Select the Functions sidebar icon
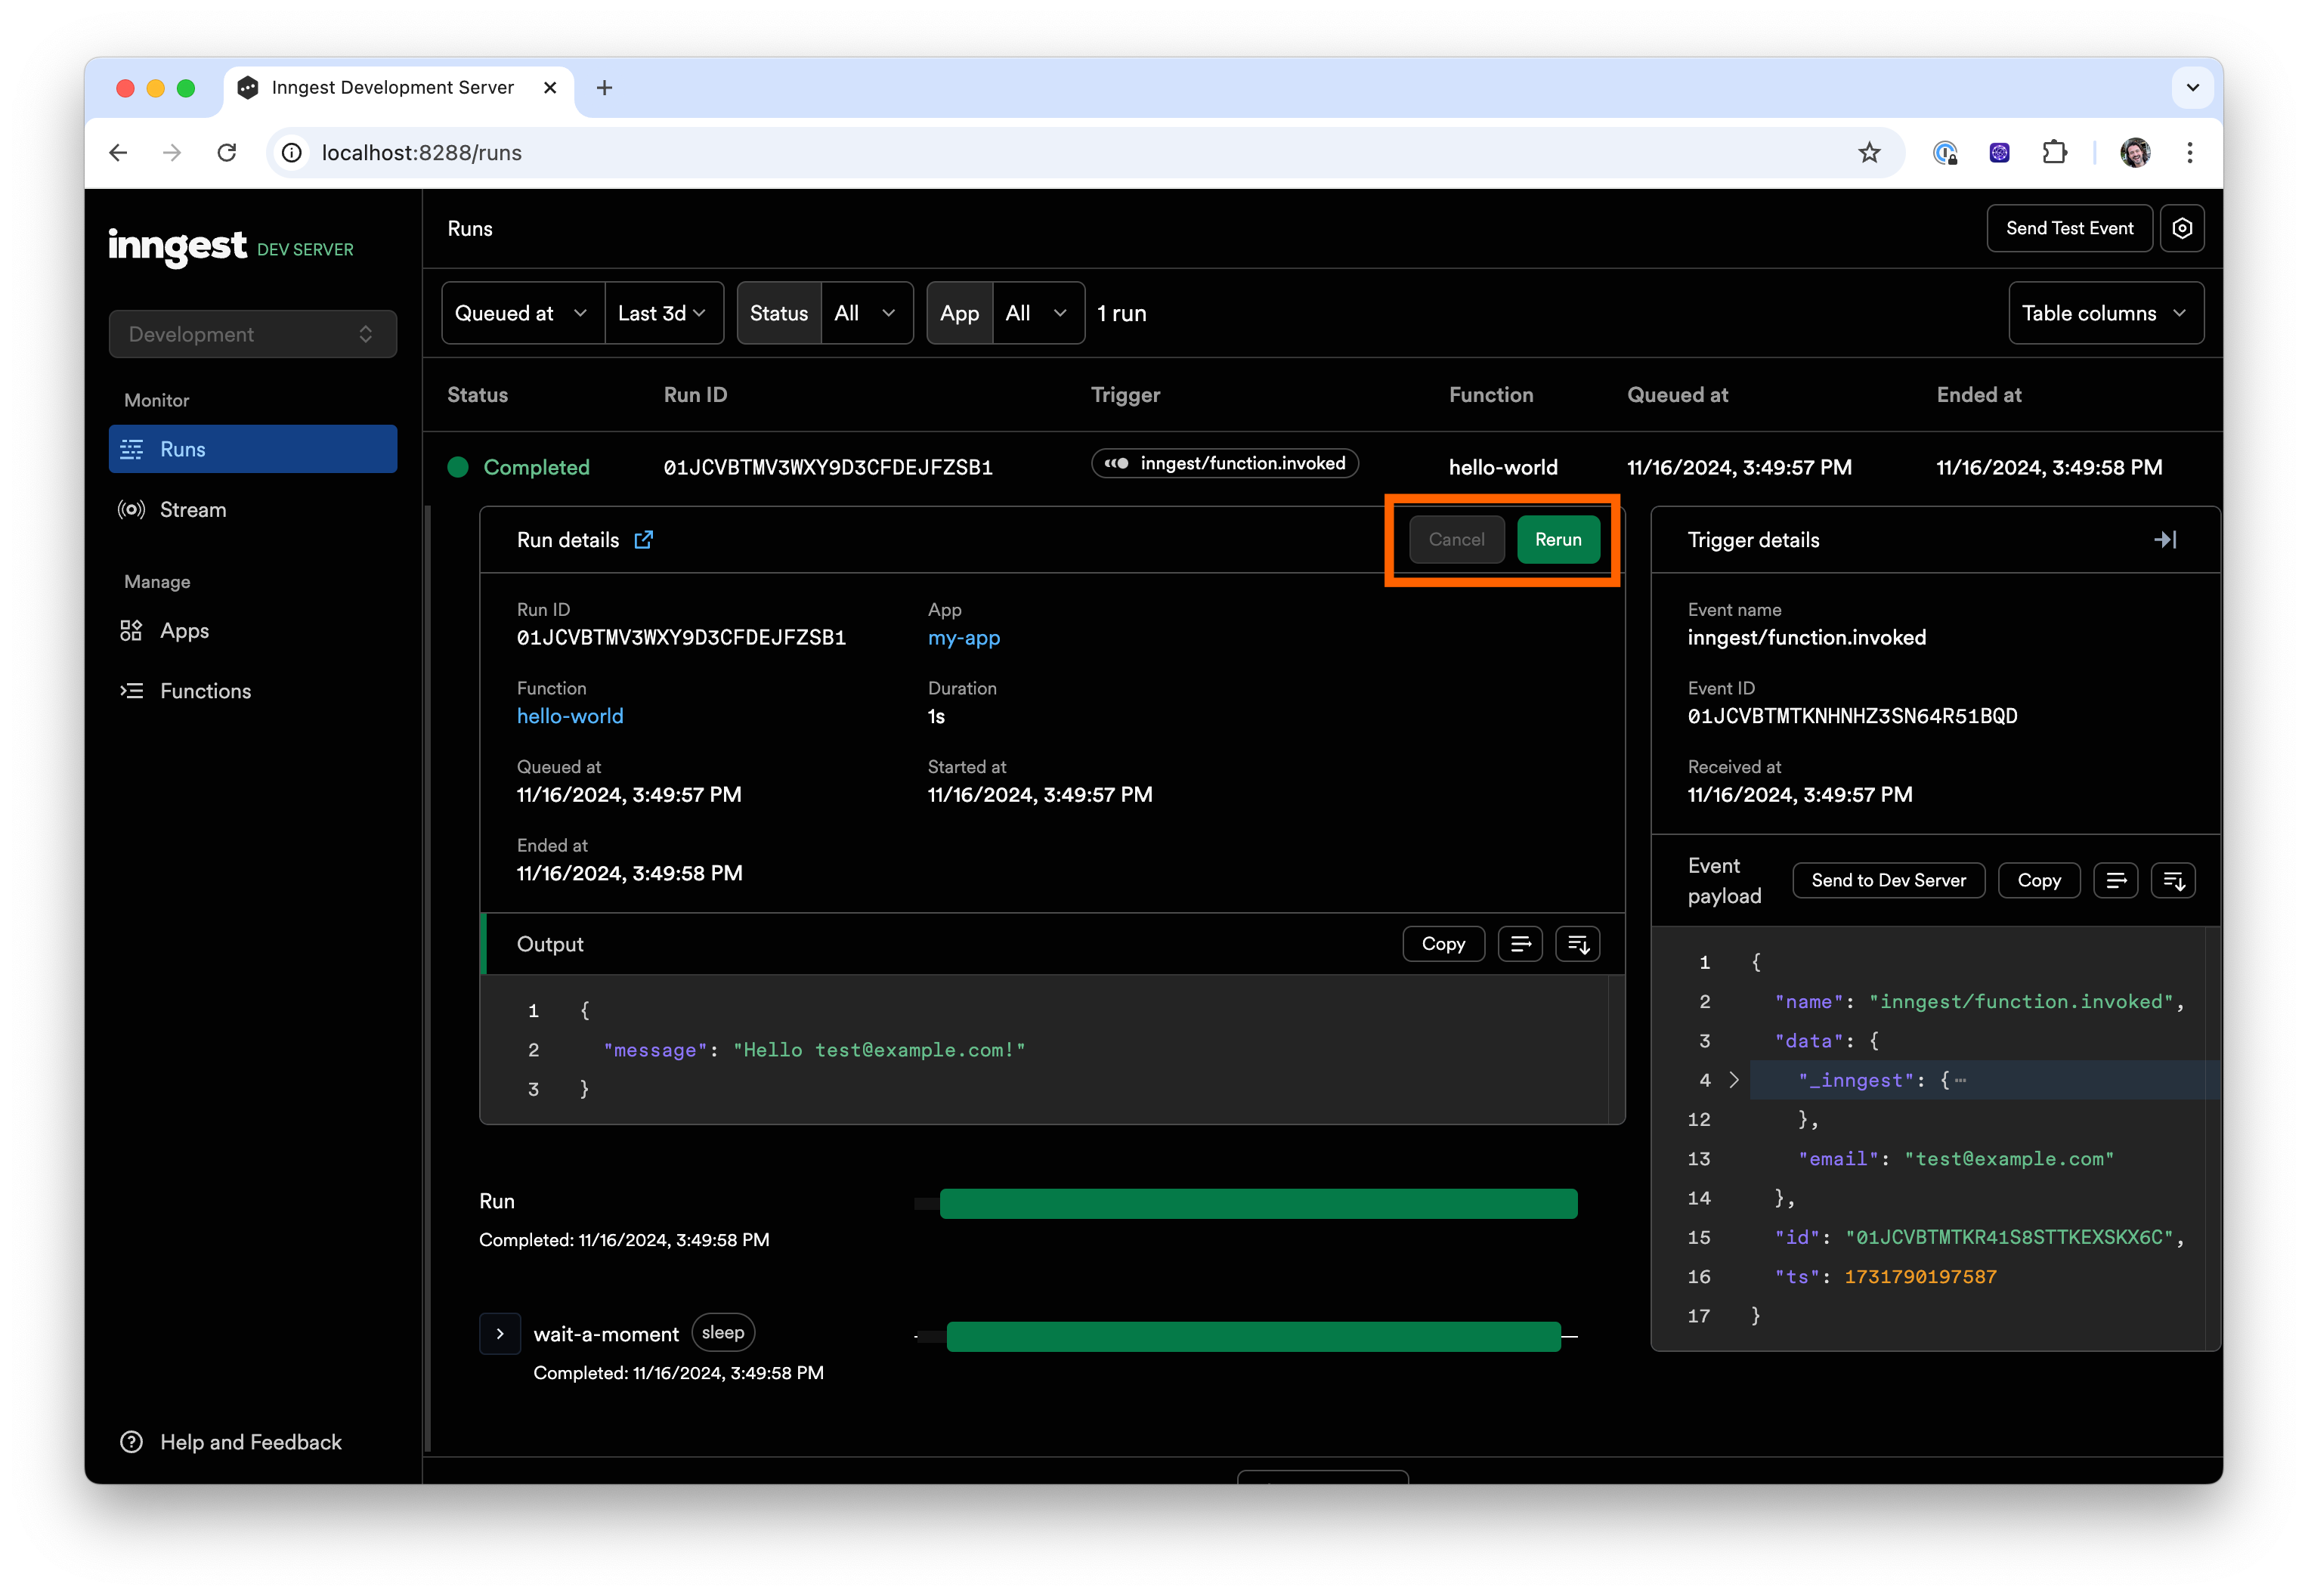2308x1596 pixels. [x=131, y=690]
